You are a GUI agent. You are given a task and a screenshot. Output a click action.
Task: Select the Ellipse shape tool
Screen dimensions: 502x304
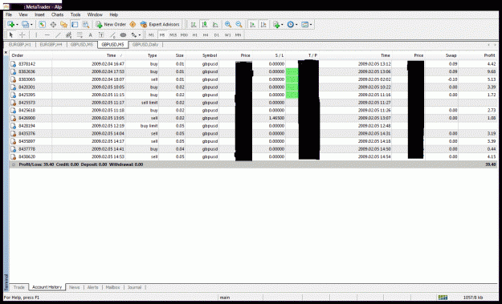pyautogui.click(x=123, y=34)
